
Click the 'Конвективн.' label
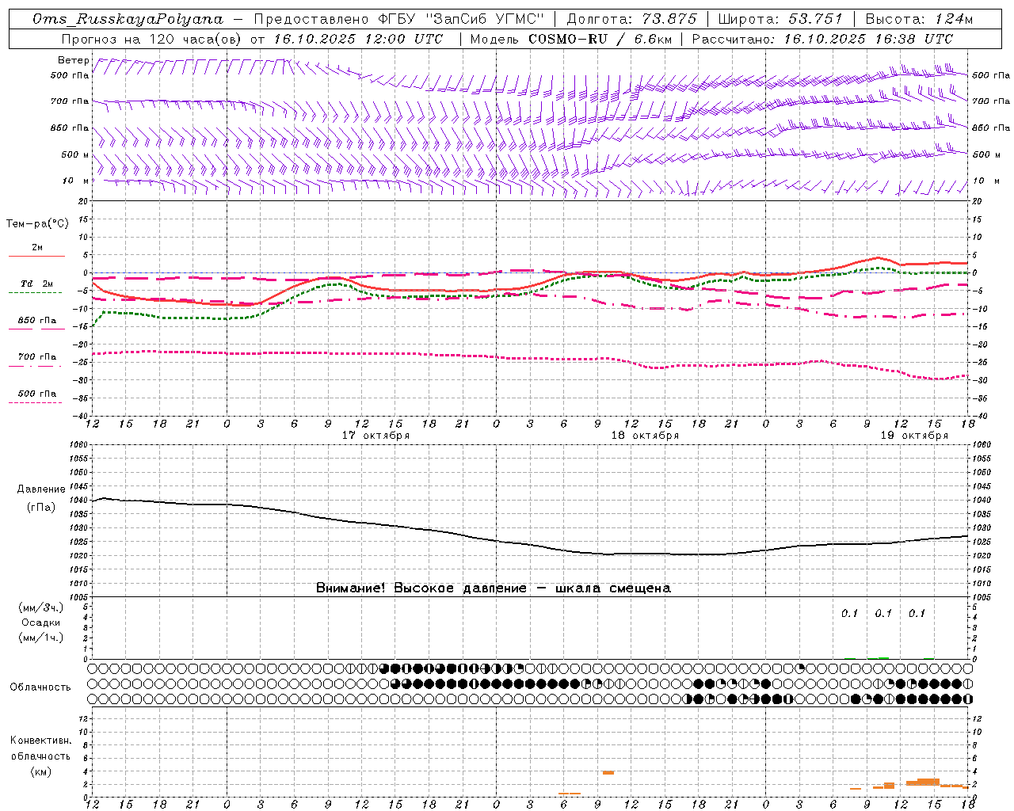40,741
